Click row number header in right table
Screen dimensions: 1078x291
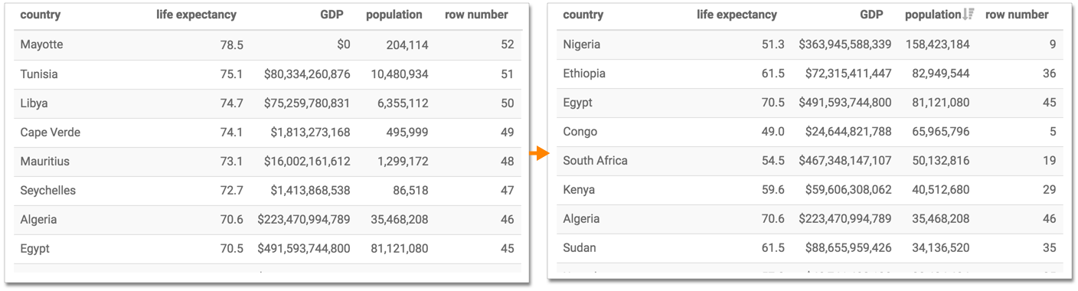pyautogui.click(x=1017, y=15)
